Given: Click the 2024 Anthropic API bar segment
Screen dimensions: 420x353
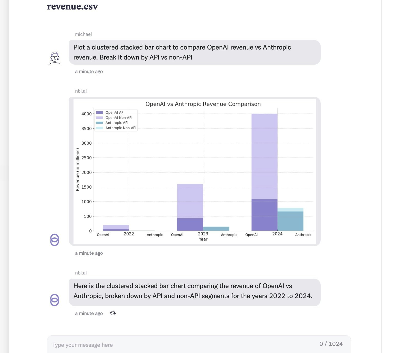Looking at the screenshot, I should click(x=290, y=221).
